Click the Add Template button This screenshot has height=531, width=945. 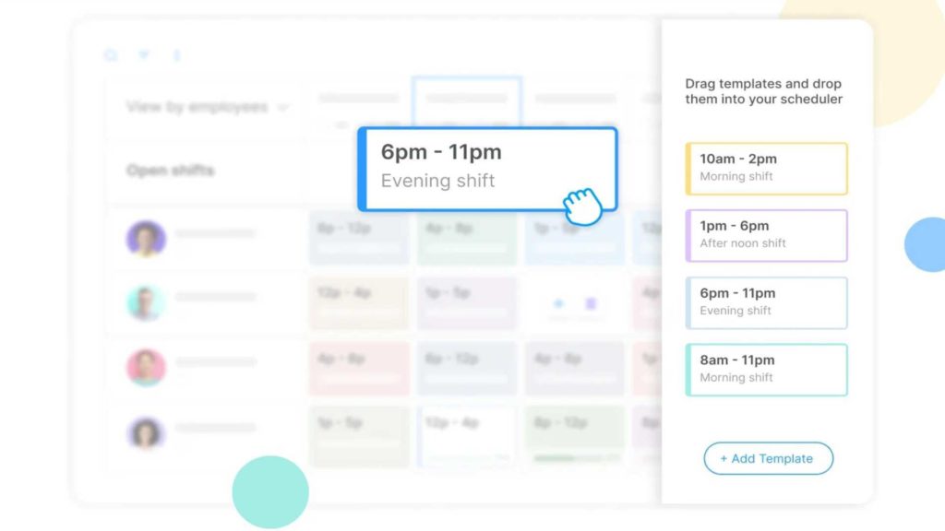coord(768,458)
